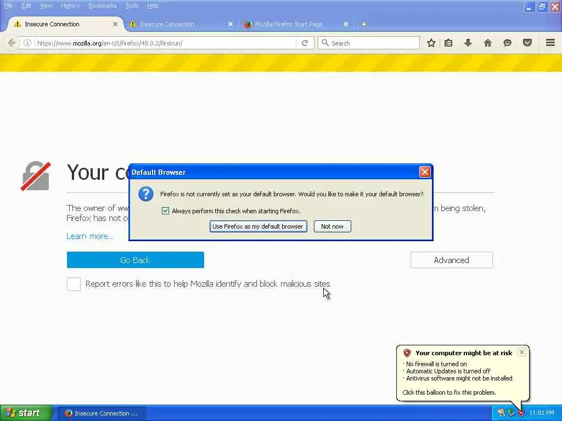
Task: Show bookmarks list icon
Action: tap(448, 43)
